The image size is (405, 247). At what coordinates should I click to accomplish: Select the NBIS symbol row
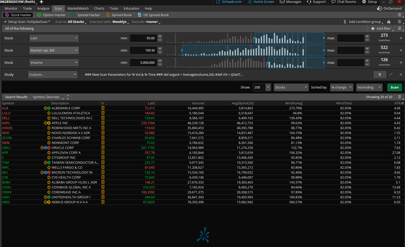click(203, 202)
